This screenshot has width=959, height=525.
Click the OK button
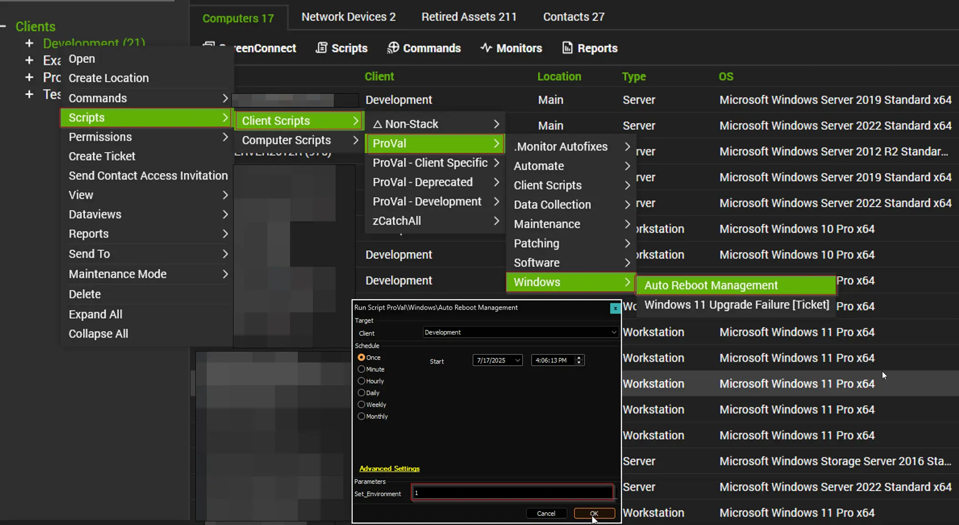pos(594,513)
